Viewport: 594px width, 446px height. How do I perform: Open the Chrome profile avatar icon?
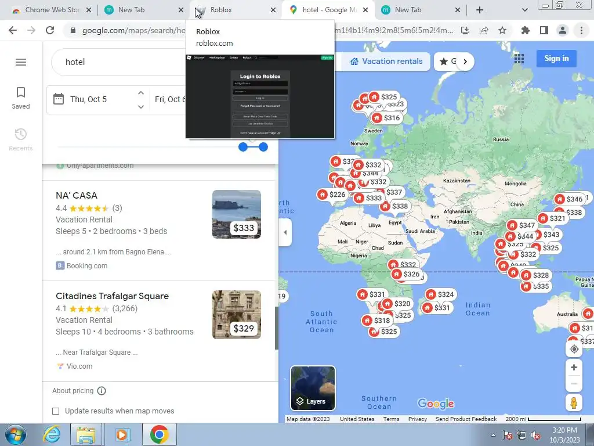coord(563,30)
